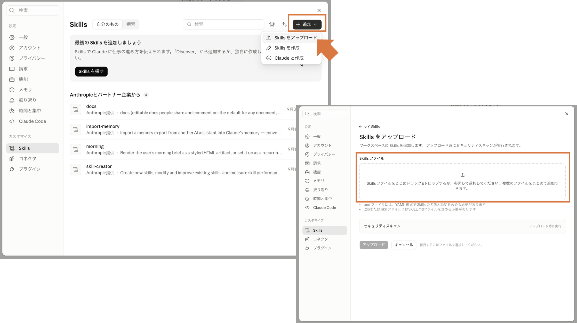Image resolution: width=577 pixels, height=323 pixels.
Task: Click the skill-creator skill icon
Action: tap(76, 169)
